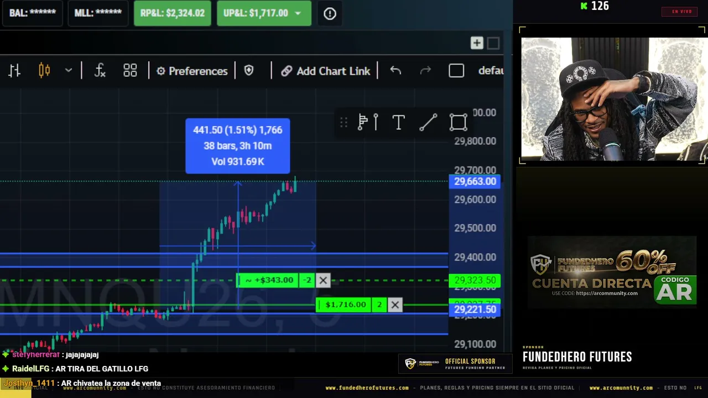Click the RP&L $2,324.02 indicator
The image size is (708, 398).
[173, 13]
